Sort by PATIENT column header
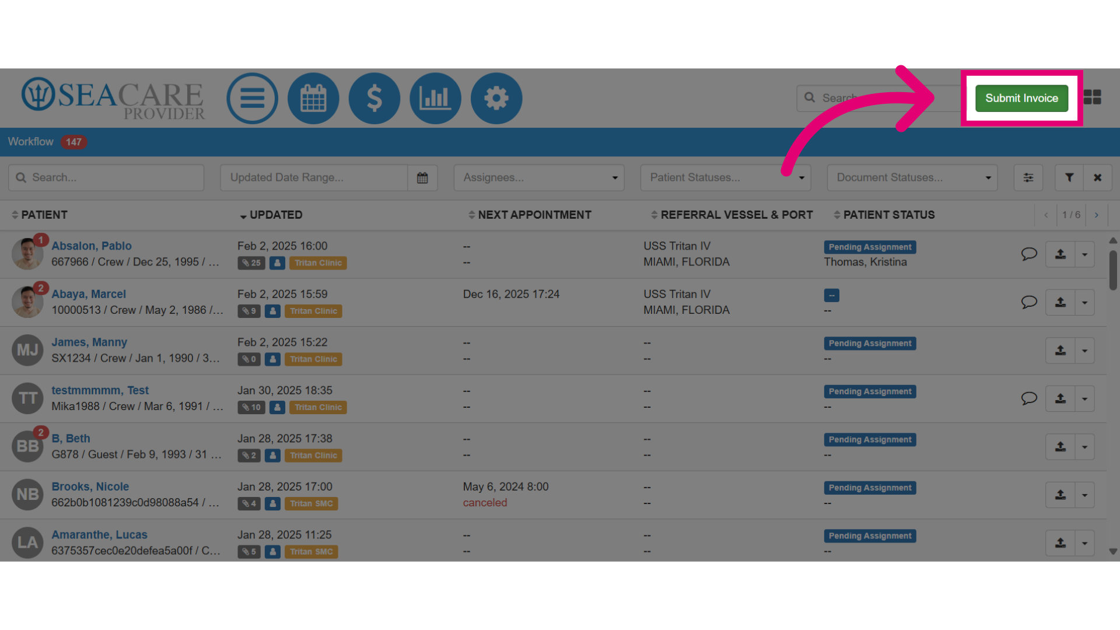 (40, 215)
